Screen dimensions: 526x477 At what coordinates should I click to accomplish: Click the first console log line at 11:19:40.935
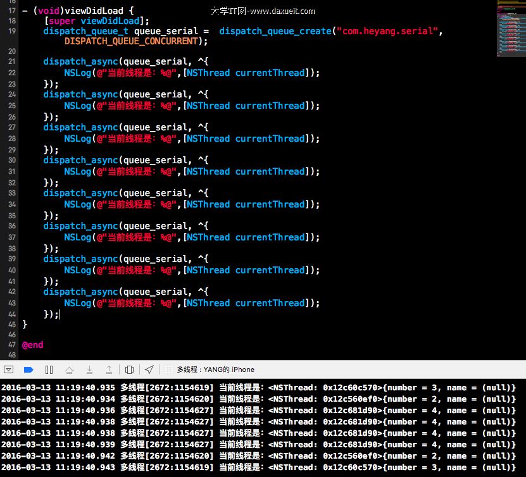pos(258,388)
